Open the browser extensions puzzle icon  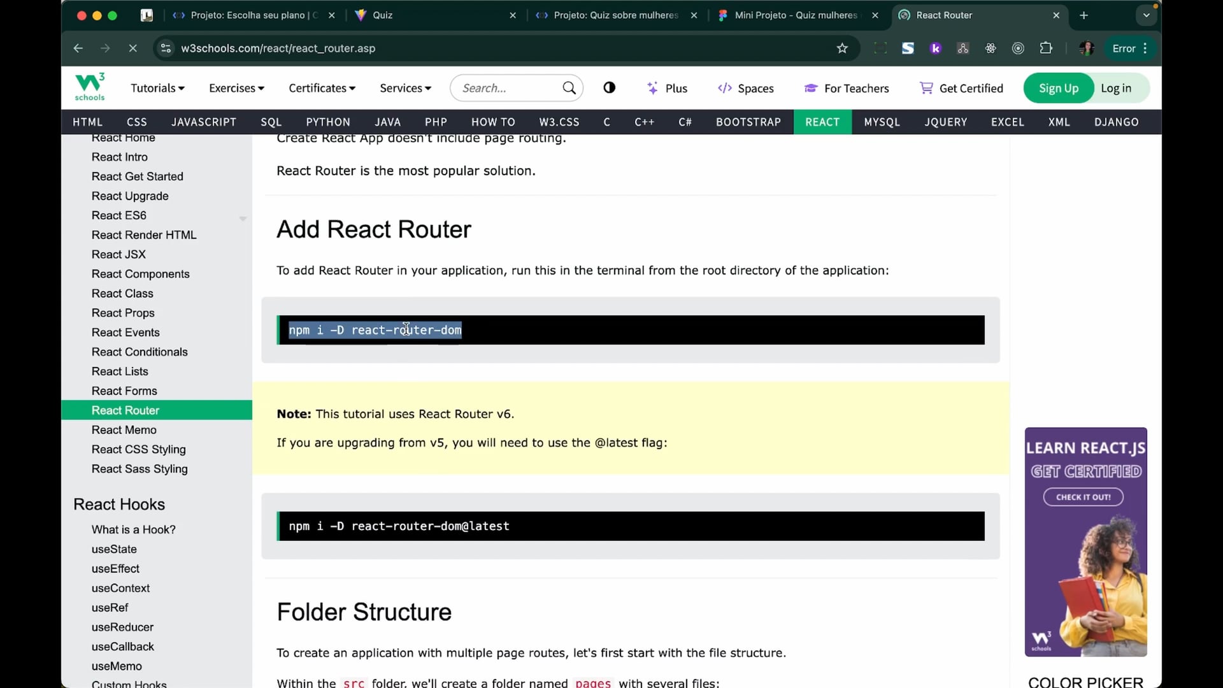pyautogui.click(x=1046, y=48)
